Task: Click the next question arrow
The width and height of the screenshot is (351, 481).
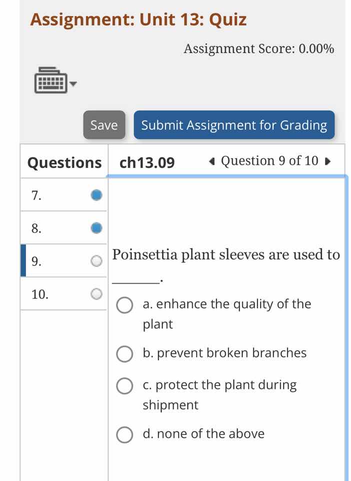Action: [327, 161]
